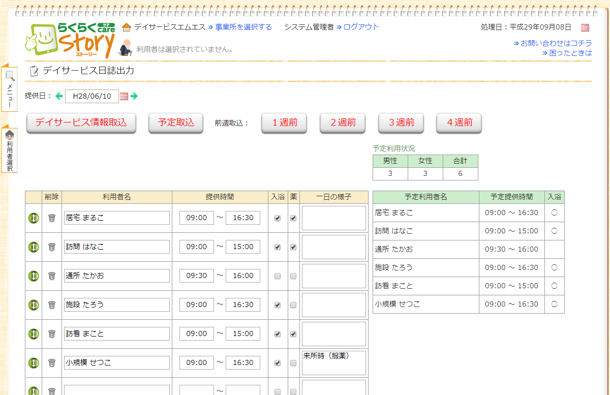Image resolution: width=610 pixels, height=395 pixels.
Task: Click the reorder icon for 訪問 はなこ
Action: (x=34, y=247)
